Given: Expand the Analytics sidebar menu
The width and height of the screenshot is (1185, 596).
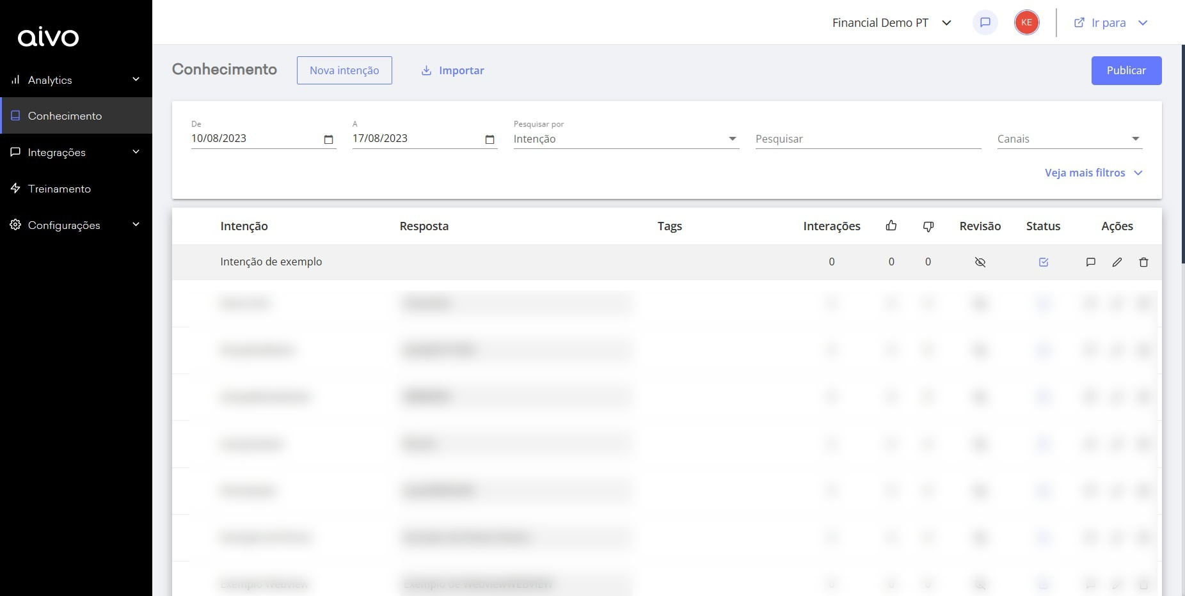Looking at the screenshot, I should pos(76,80).
